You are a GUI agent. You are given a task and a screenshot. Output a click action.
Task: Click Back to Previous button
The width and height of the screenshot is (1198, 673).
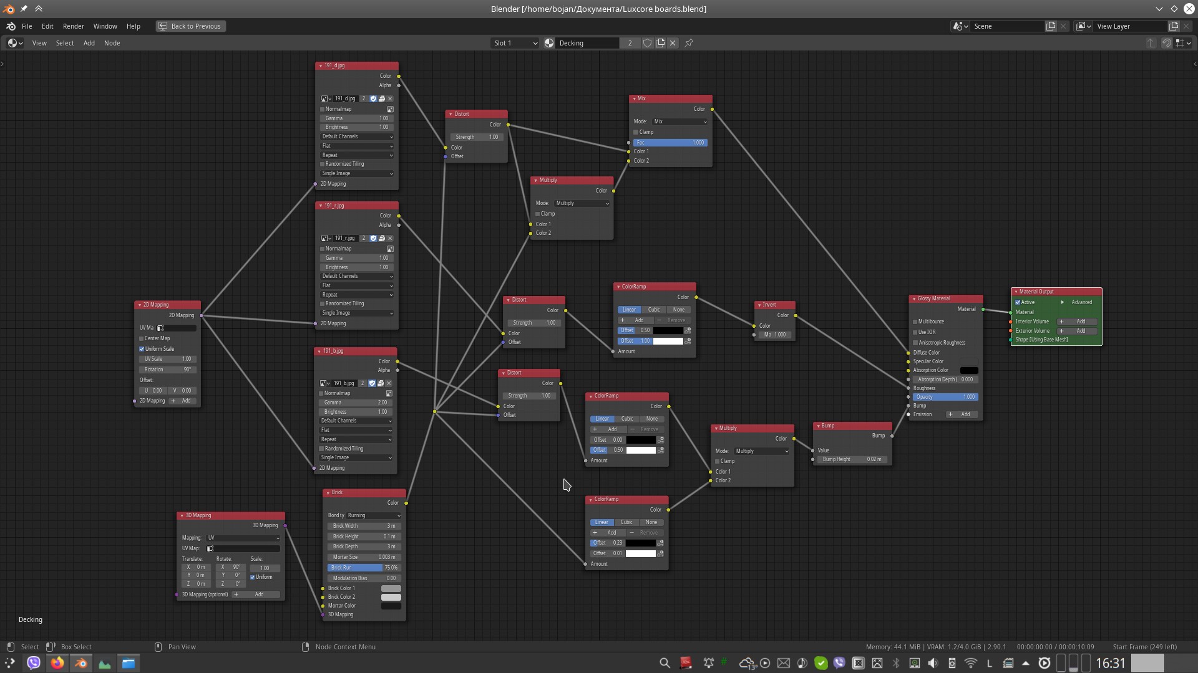click(x=190, y=26)
